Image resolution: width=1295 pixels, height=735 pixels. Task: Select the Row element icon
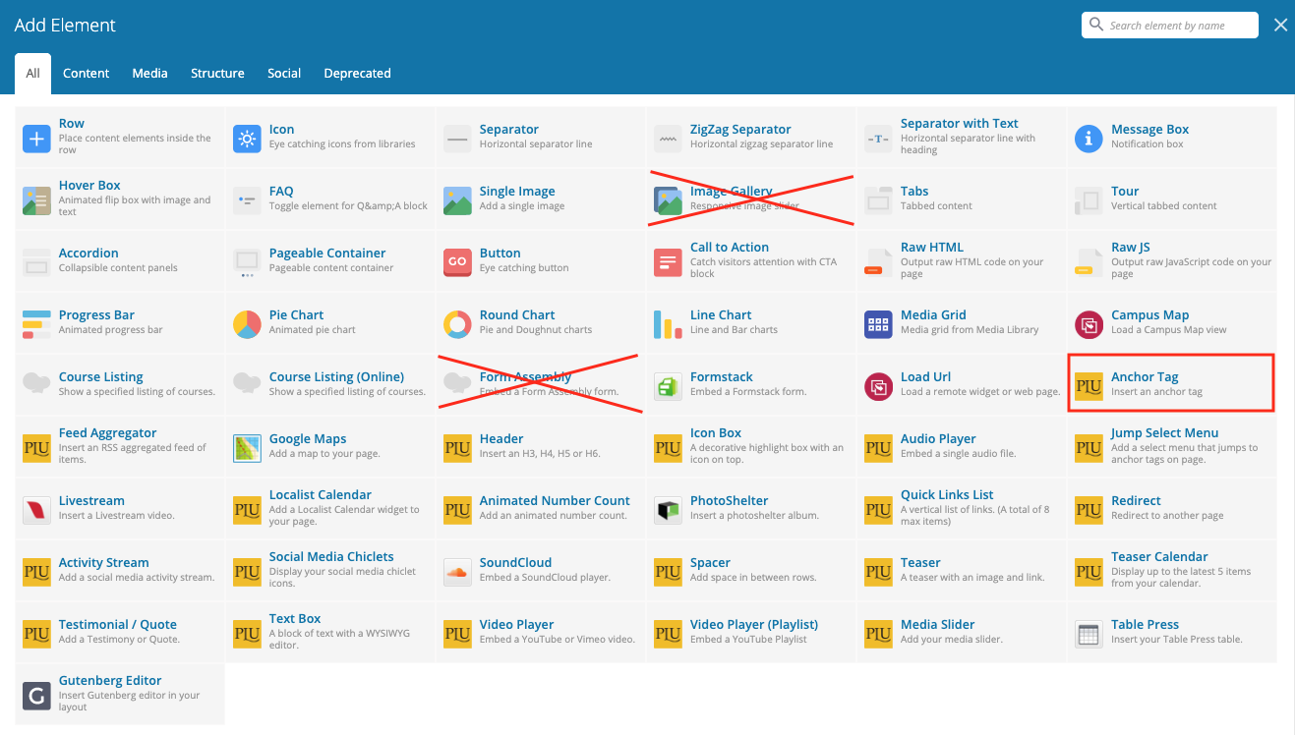(x=36, y=139)
